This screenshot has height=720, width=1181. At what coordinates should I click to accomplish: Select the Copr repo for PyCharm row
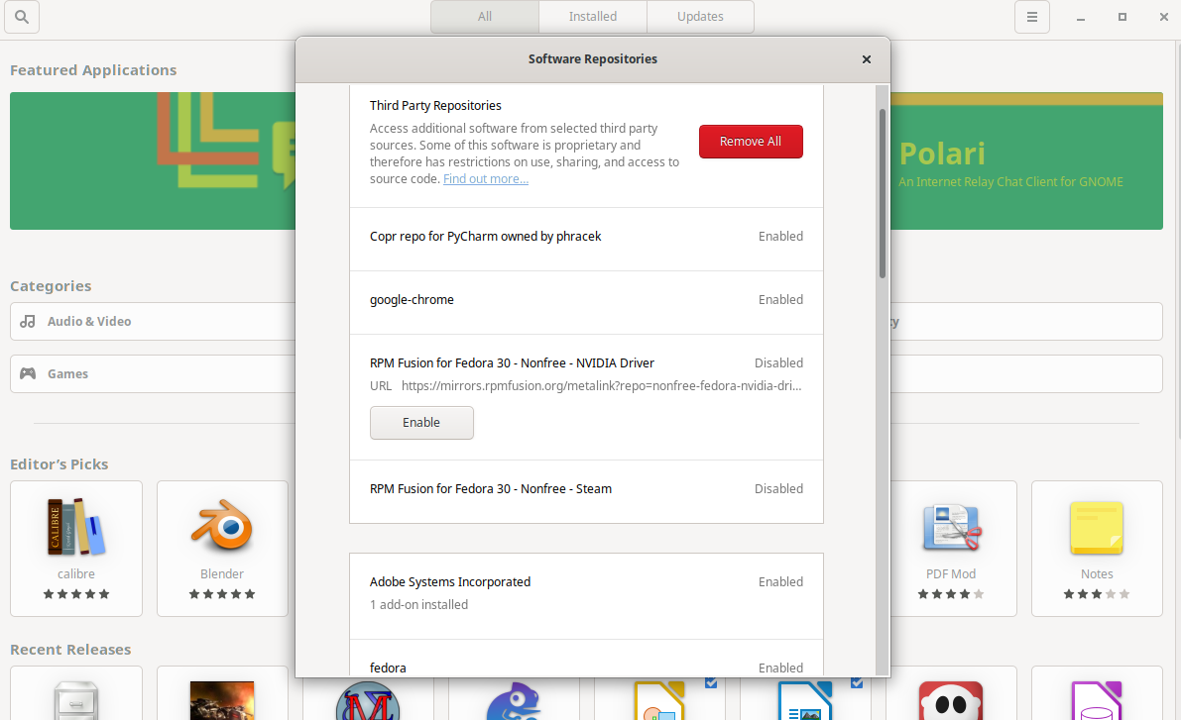pos(586,240)
